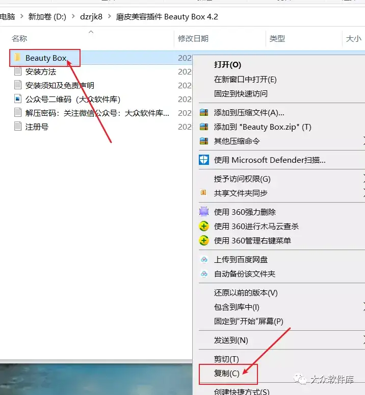This screenshot has width=365, height=395.
Task: Select the 注册号 file name
Action: 37,127
